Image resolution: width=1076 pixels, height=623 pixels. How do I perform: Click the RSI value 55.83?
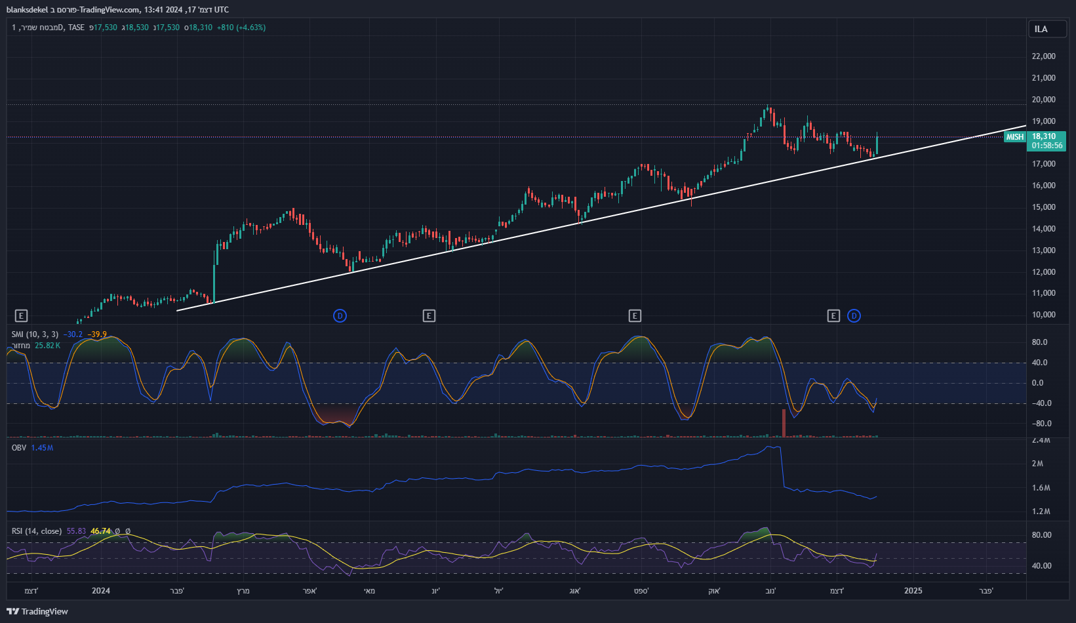coord(76,531)
